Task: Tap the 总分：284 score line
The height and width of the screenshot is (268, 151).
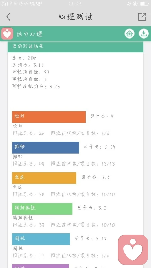Action: click(x=24, y=58)
